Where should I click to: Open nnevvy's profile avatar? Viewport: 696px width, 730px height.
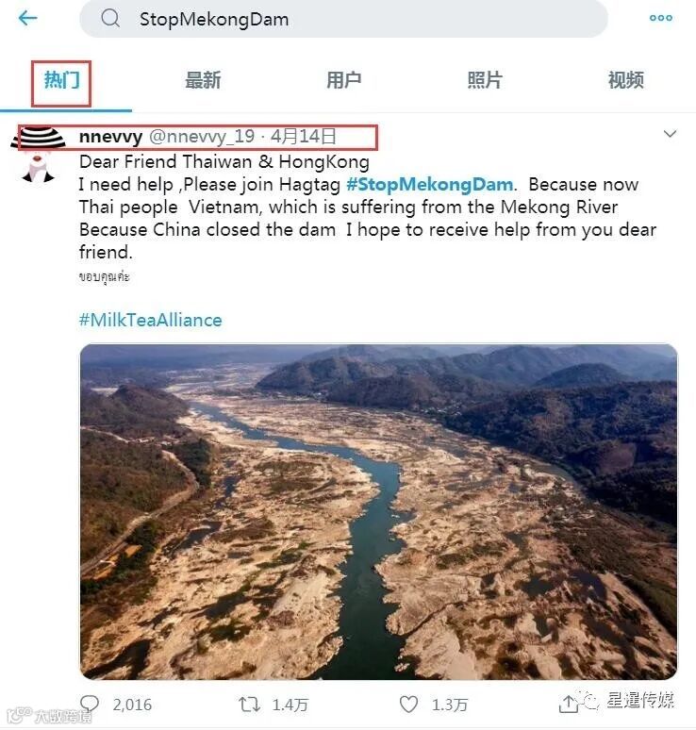coord(38,154)
